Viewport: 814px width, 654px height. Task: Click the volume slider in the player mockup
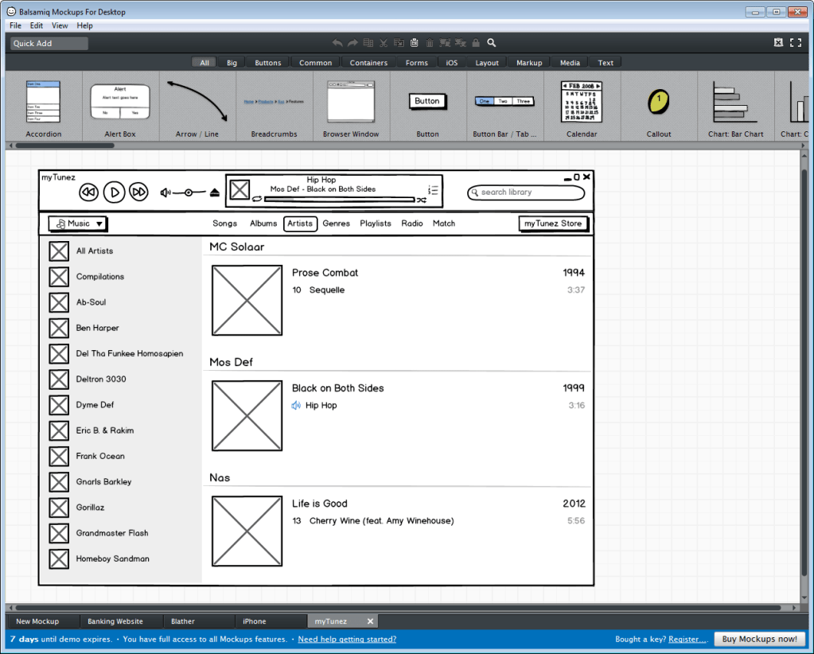(189, 191)
